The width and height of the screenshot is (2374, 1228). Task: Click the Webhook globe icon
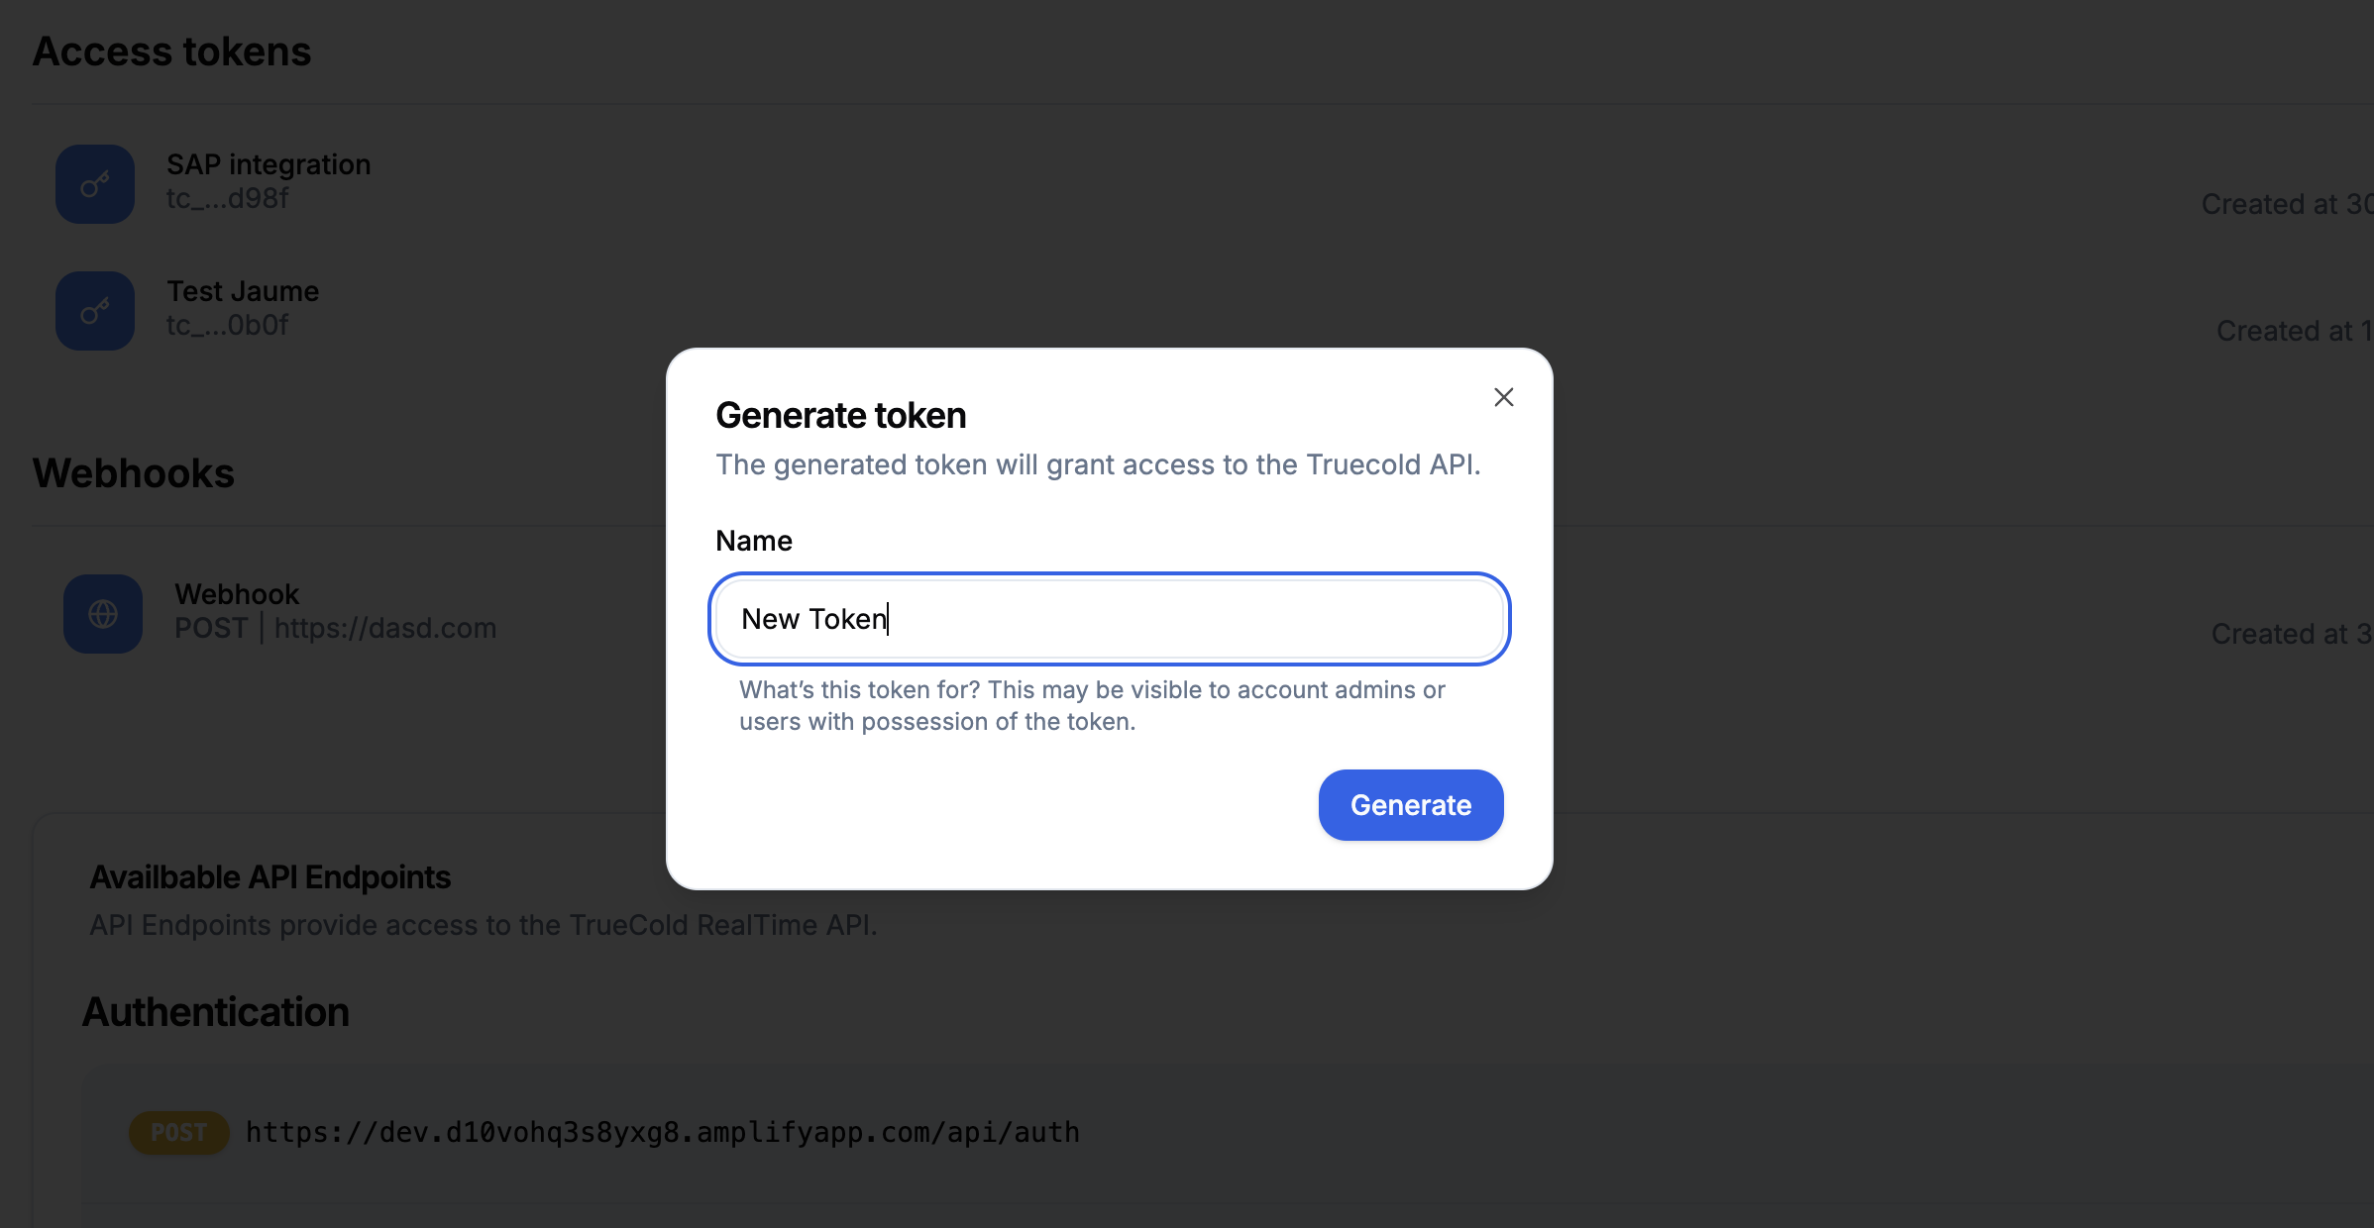click(x=103, y=614)
